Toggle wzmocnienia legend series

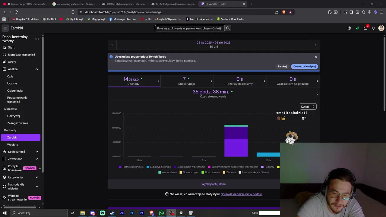point(167,172)
